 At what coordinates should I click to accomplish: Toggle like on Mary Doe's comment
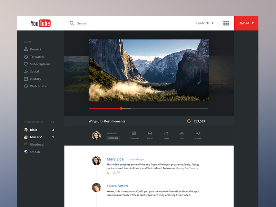(114, 172)
